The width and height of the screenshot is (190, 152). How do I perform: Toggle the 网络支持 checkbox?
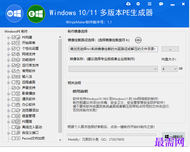click(x=14, y=54)
